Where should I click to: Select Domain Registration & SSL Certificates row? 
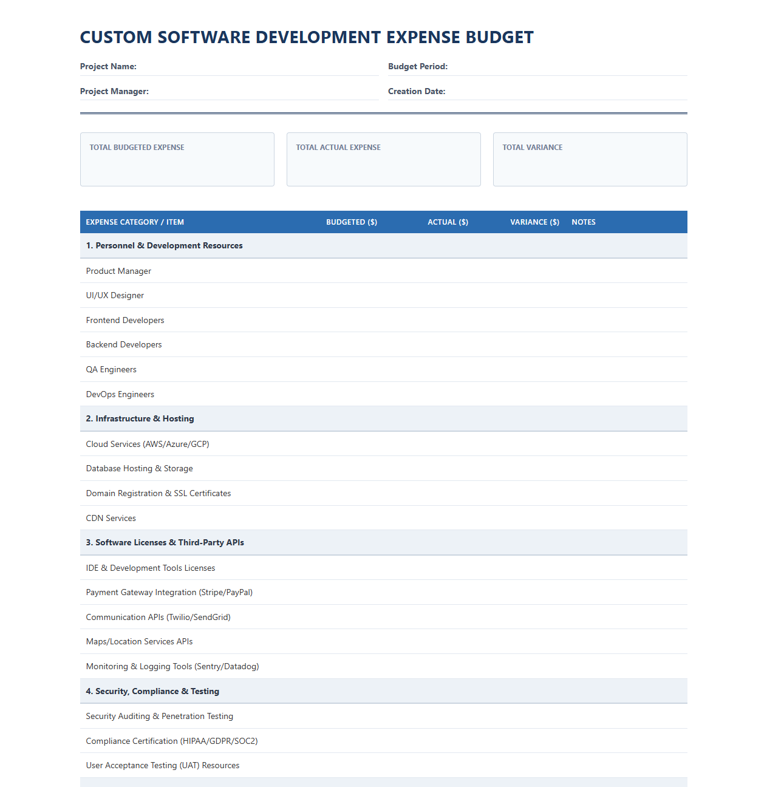pyautogui.click(x=384, y=493)
